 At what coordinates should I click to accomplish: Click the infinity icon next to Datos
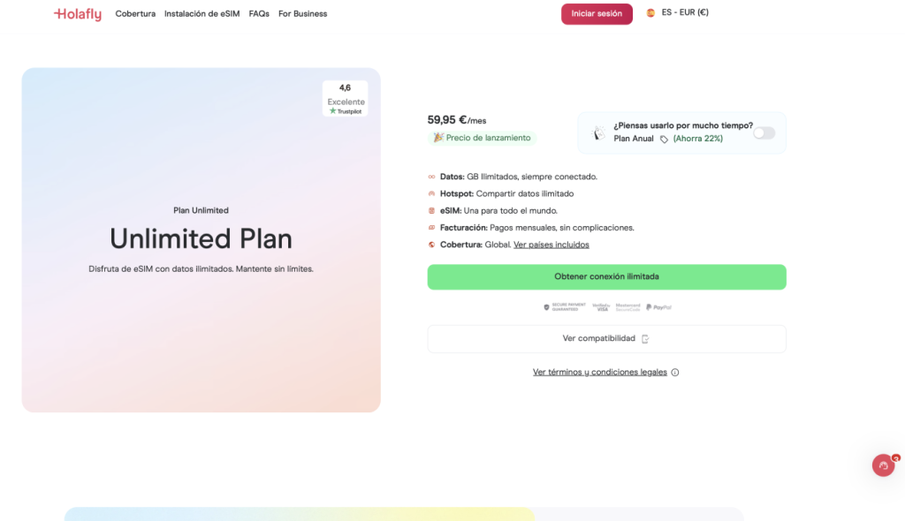click(432, 177)
